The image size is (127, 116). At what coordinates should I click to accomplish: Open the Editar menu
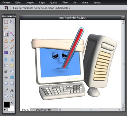[18, 3]
